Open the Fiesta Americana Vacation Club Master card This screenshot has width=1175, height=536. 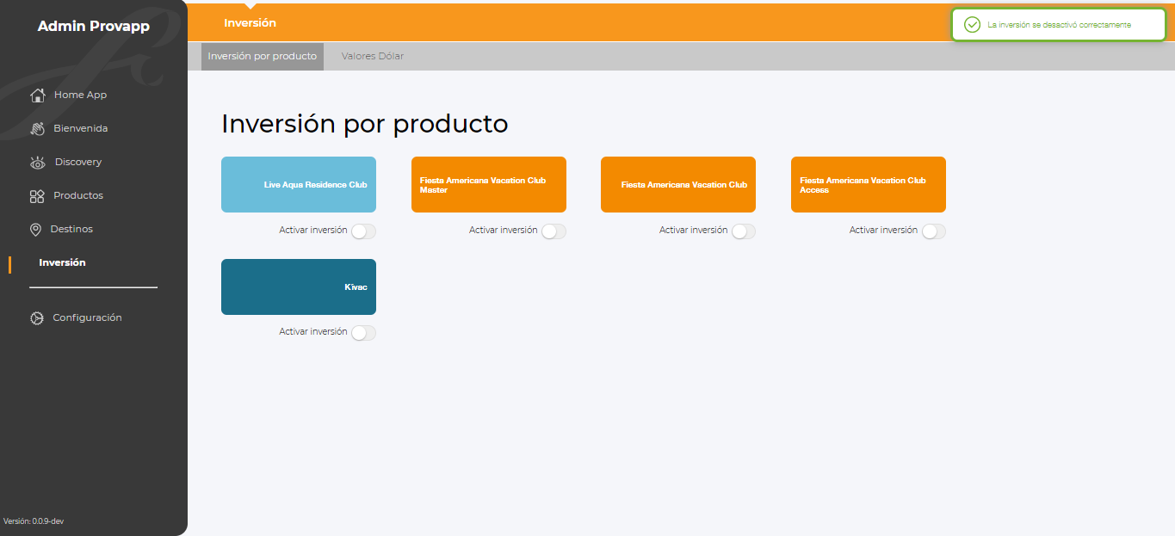click(489, 185)
